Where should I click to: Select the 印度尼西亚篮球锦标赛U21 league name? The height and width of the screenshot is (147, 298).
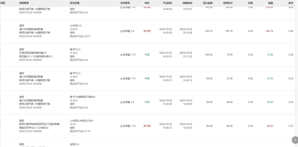(x=33, y=53)
